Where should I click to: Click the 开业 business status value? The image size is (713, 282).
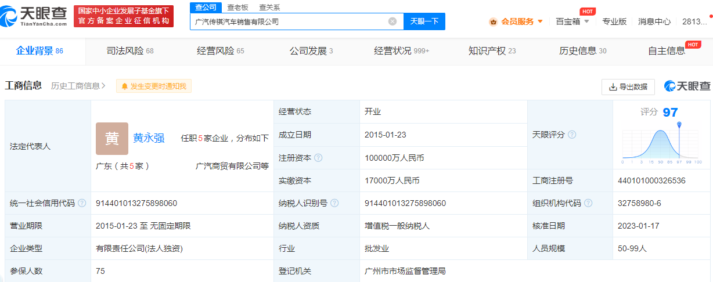(373, 111)
